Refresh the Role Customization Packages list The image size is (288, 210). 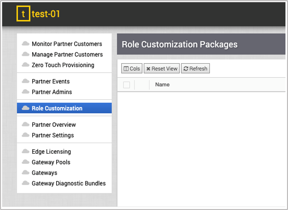(x=195, y=69)
